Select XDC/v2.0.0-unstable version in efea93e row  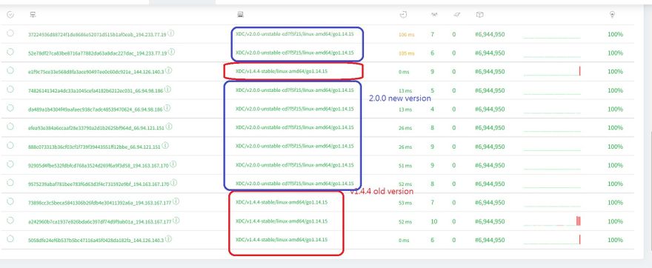295,127
